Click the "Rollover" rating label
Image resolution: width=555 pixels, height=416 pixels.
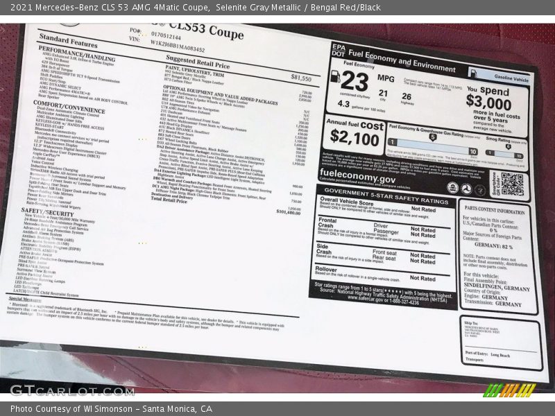(x=325, y=269)
